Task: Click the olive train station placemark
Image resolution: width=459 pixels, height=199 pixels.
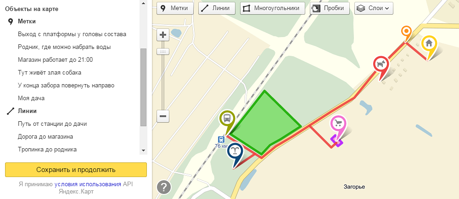Action: pyautogui.click(x=227, y=118)
